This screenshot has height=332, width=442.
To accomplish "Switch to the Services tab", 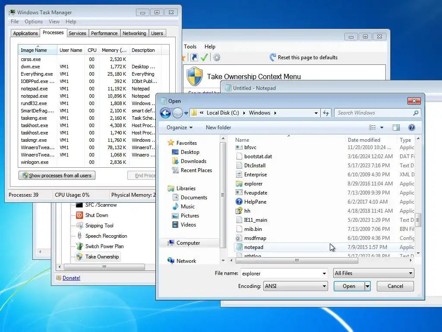I will tap(77, 33).
